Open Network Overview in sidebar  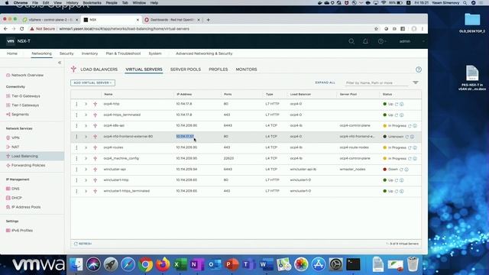[28, 75]
